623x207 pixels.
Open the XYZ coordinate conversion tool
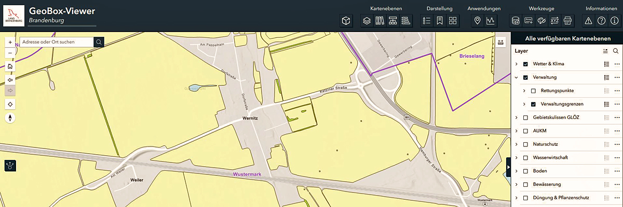[x=554, y=21]
